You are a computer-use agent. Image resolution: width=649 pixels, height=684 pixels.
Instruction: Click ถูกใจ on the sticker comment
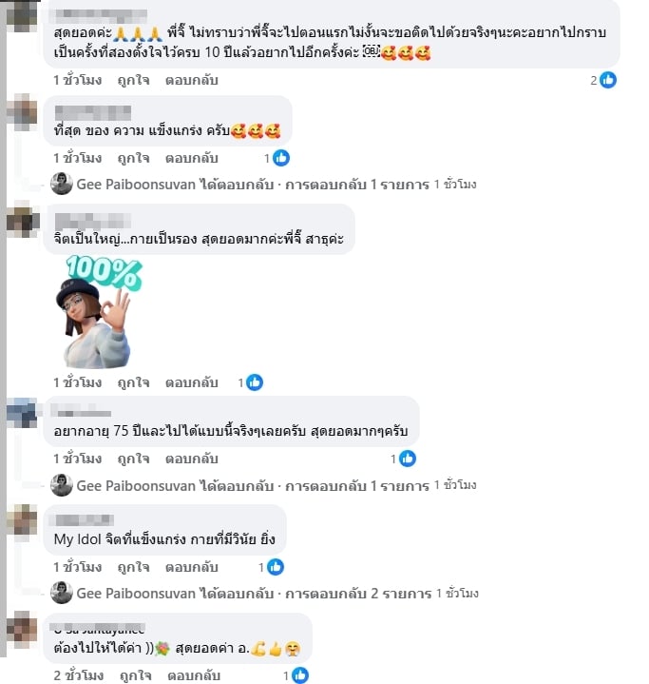pyautogui.click(x=133, y=382)
